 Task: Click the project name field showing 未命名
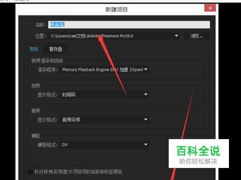coord(129,25)
